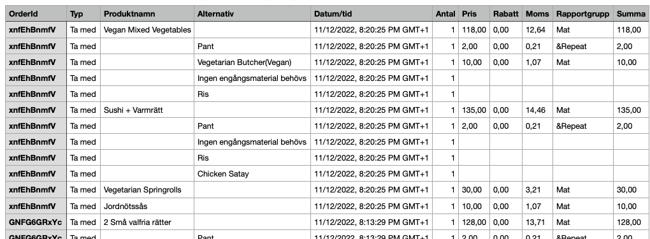Click the 14,46 Moms cell
650x239 pixels.
coord(537,110)
